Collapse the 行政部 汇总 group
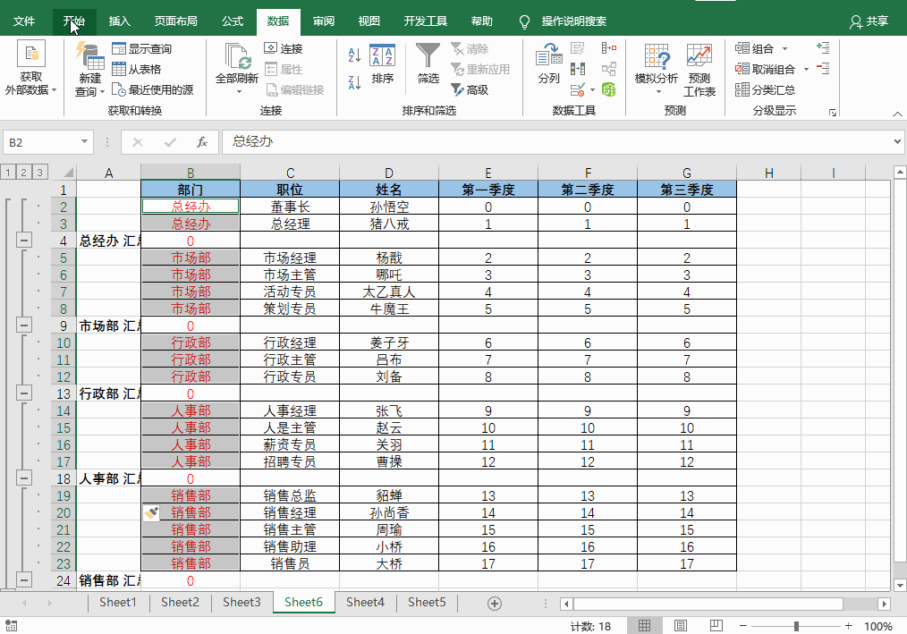 click(x=24, y=393)
